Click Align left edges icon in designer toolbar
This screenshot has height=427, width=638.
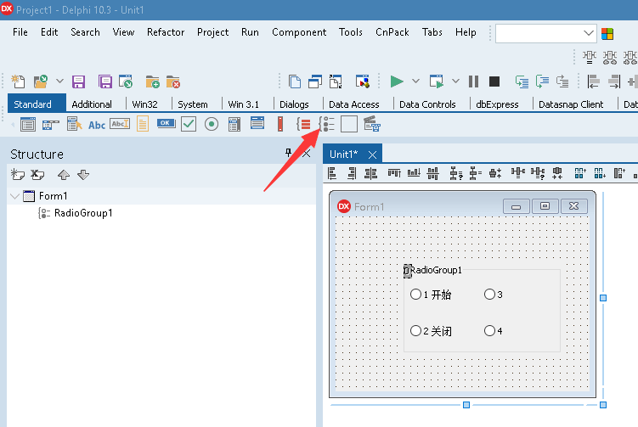click(332, 174)
